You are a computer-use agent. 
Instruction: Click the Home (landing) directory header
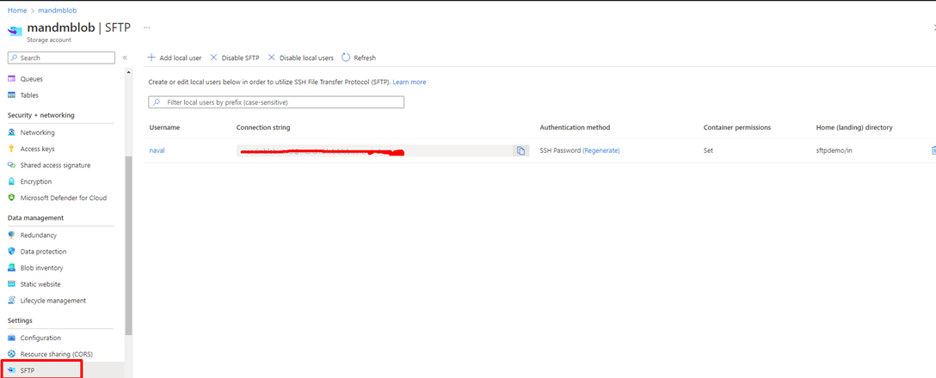tap(854, 128)
